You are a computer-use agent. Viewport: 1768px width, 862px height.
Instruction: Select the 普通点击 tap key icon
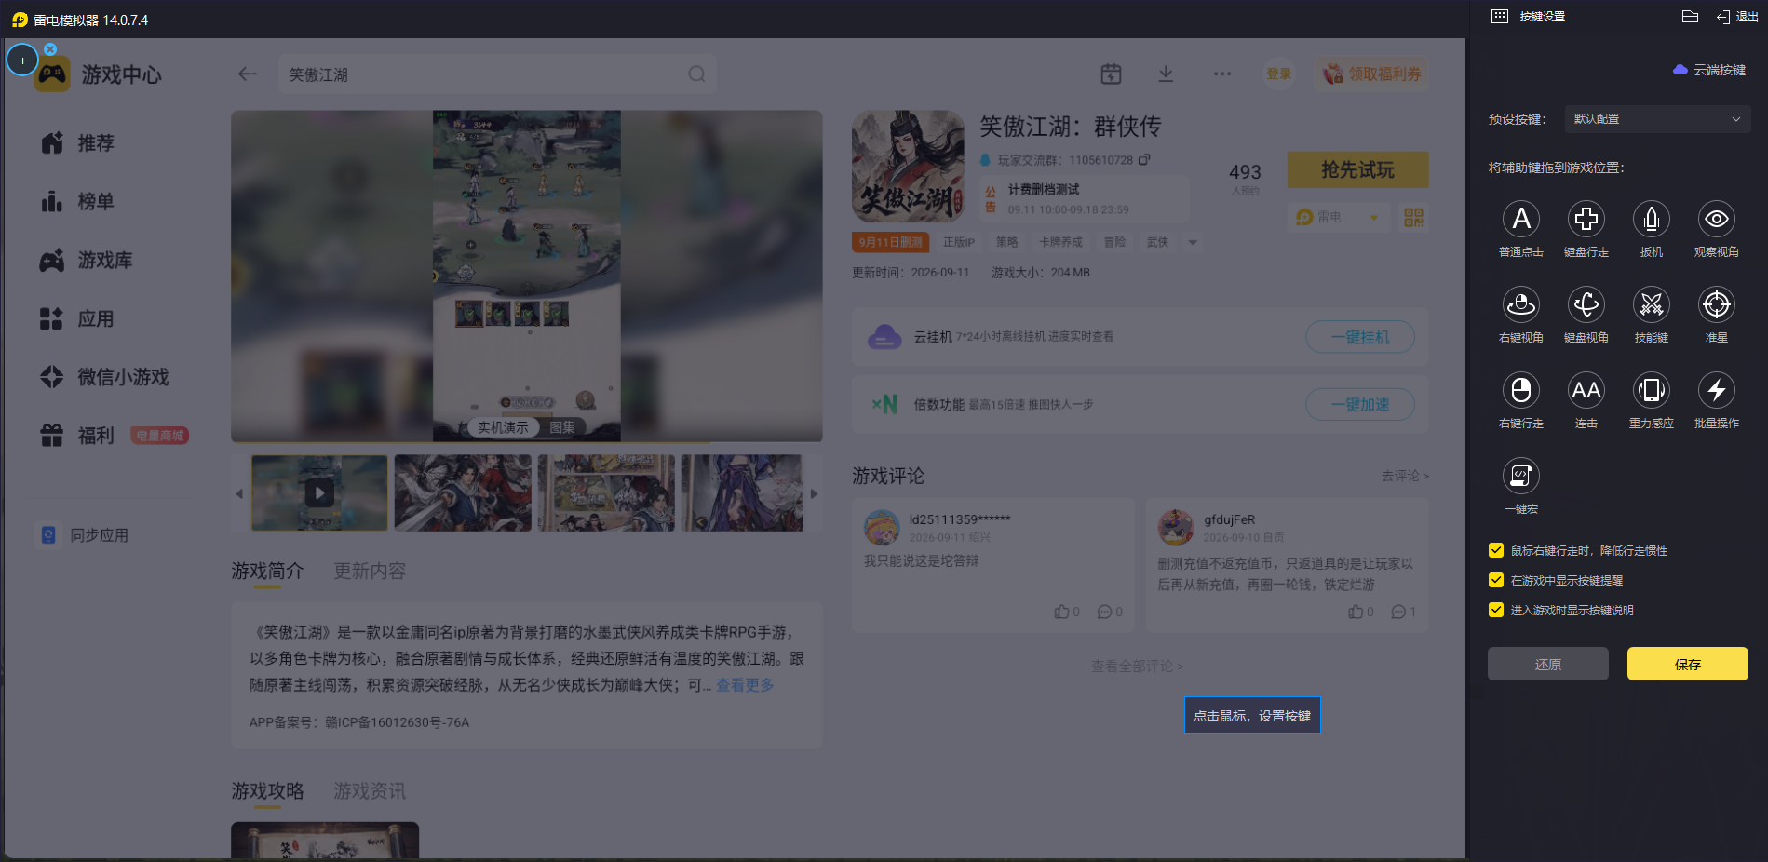(1520, 219)
